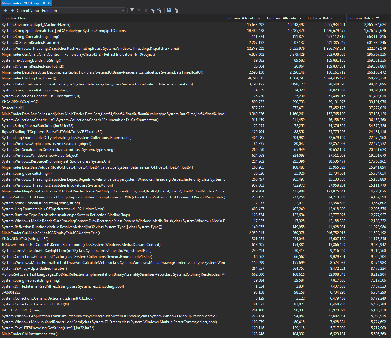
Task: Go back with the left arrow
Action: 6,10
